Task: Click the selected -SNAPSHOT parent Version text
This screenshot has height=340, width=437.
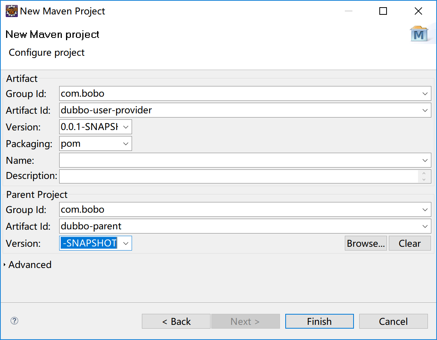Action: (x=89, y=243)
